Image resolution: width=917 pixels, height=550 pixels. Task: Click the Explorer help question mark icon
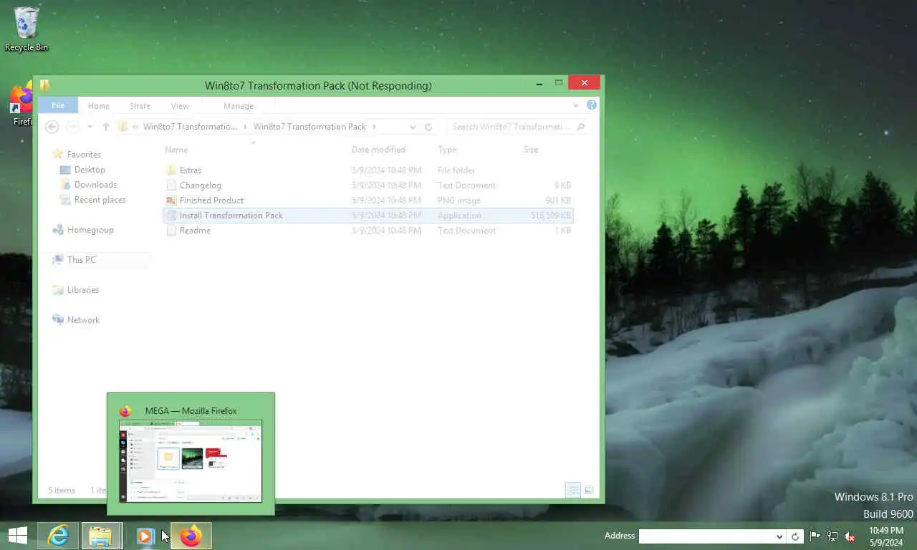tap(591, 105)
